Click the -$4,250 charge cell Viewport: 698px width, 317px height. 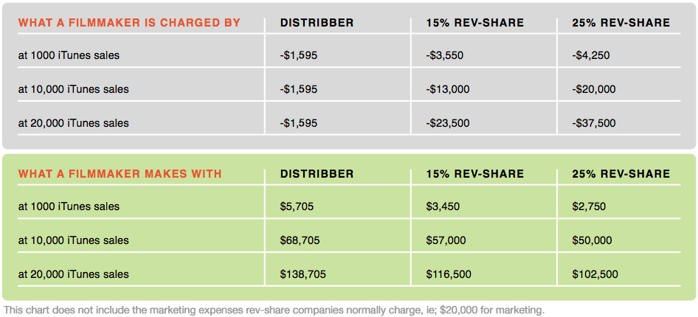click(591, 55)
